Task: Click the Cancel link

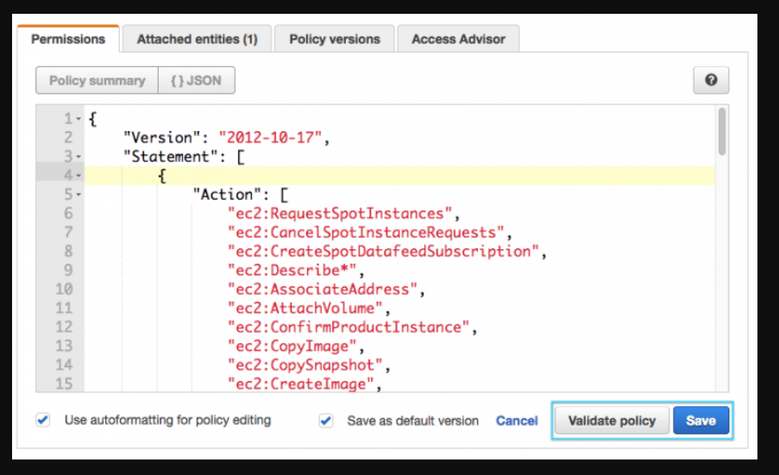Action: 517,421
